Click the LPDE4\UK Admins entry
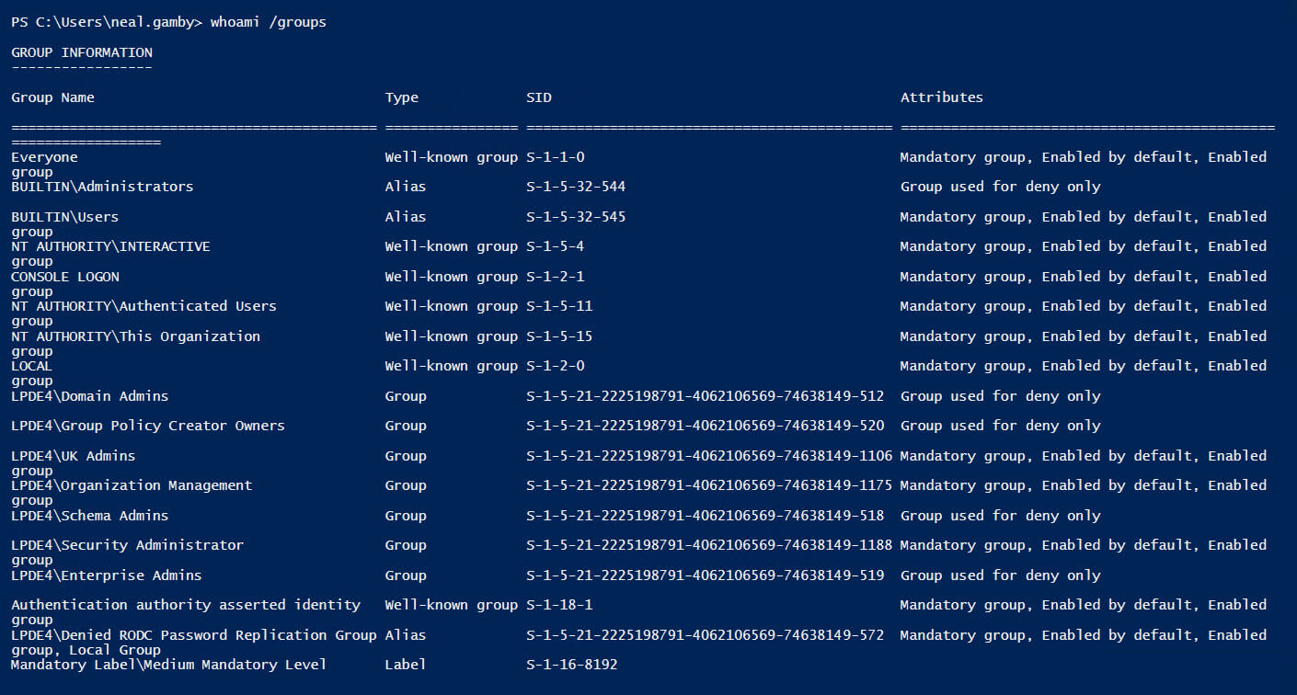The width and height of the screenshot is (1297, 695). [x=74, y=456]
